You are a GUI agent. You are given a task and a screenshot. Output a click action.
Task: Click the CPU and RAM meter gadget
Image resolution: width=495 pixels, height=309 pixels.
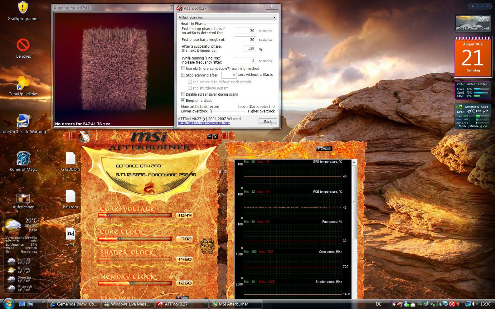pyautogui.click(x=473, y=90)
